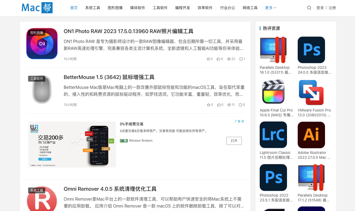The image size is (355, 211).
Task: Click comment icon on BetterMouse post
Action: point(240,105)
